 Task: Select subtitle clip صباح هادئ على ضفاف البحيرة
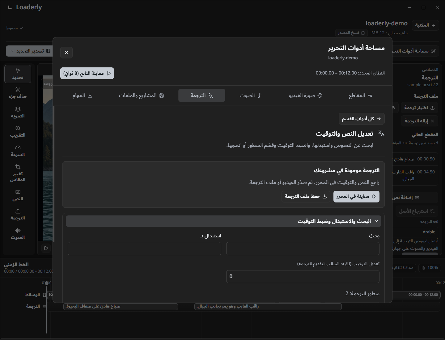121,306
